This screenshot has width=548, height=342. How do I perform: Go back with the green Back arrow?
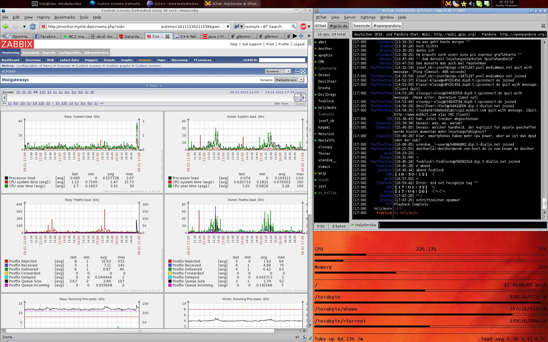point(5,27)
